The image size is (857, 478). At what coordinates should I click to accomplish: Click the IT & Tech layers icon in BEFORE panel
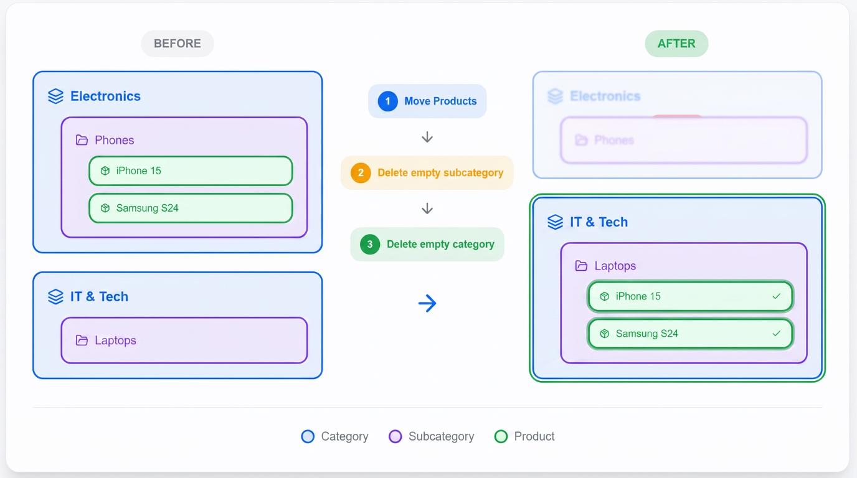(x=56, y=296)
